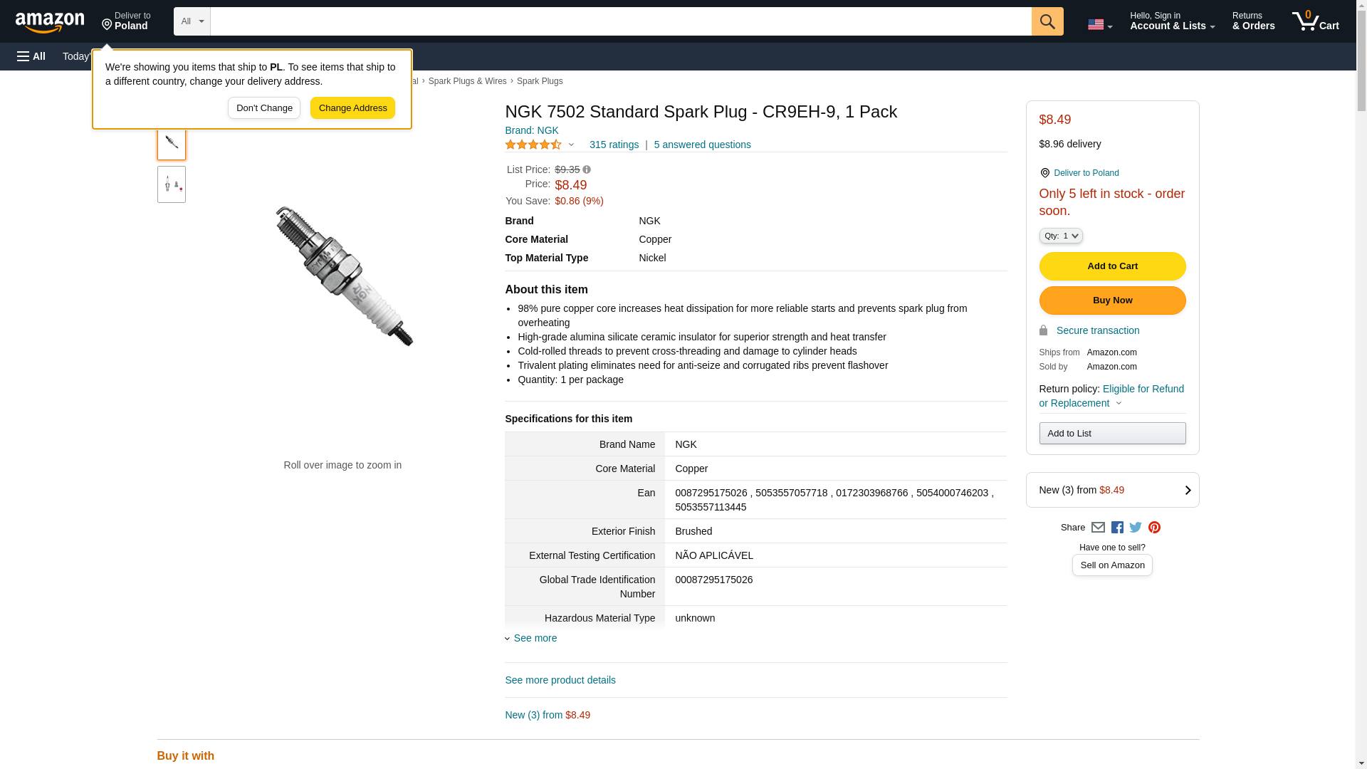Open the shopping cart icon
1367x769 pixels.
(x=1315, y=21)
